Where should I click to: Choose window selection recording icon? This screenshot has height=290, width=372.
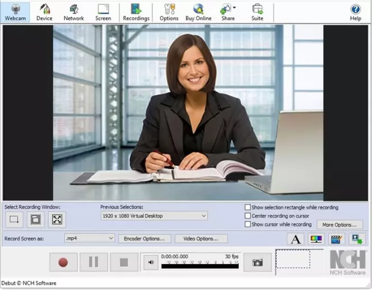[x=36, y=219]
